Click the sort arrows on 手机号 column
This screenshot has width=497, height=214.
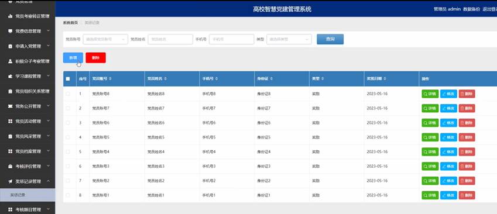tap(217, 78)
